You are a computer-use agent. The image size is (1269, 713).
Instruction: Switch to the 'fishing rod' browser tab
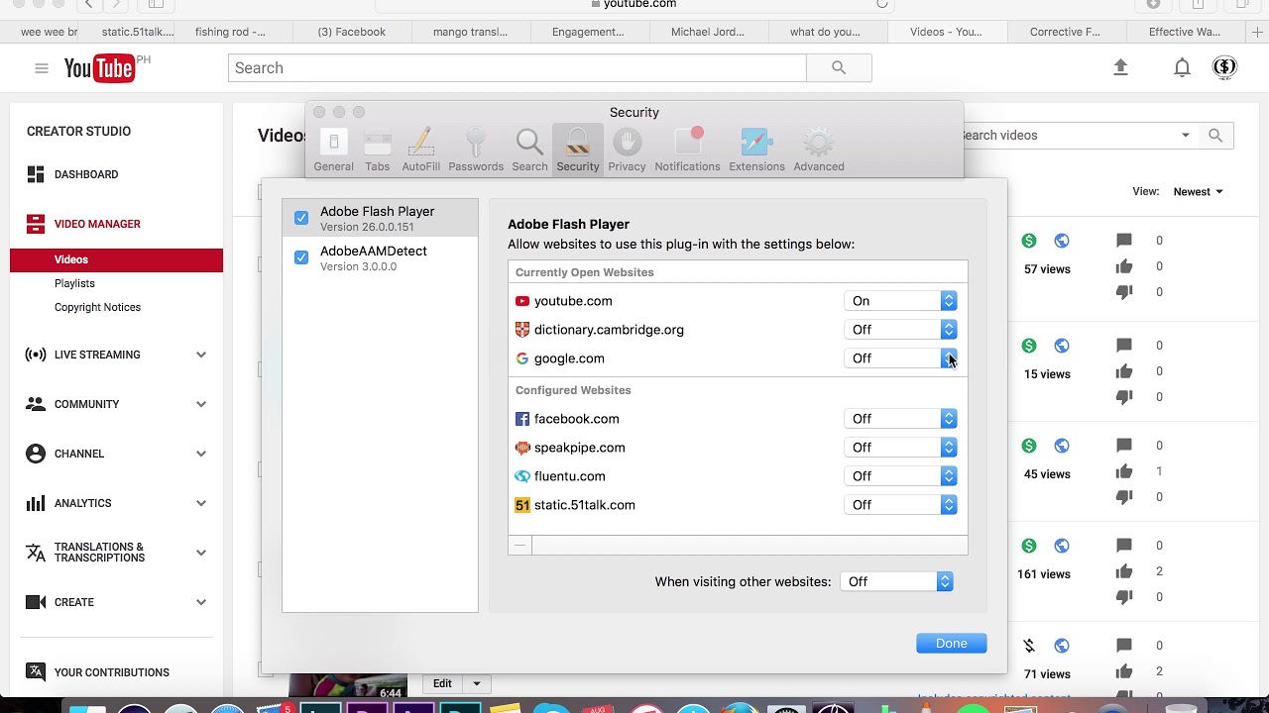pyautogui.click(x=230, y=32)
